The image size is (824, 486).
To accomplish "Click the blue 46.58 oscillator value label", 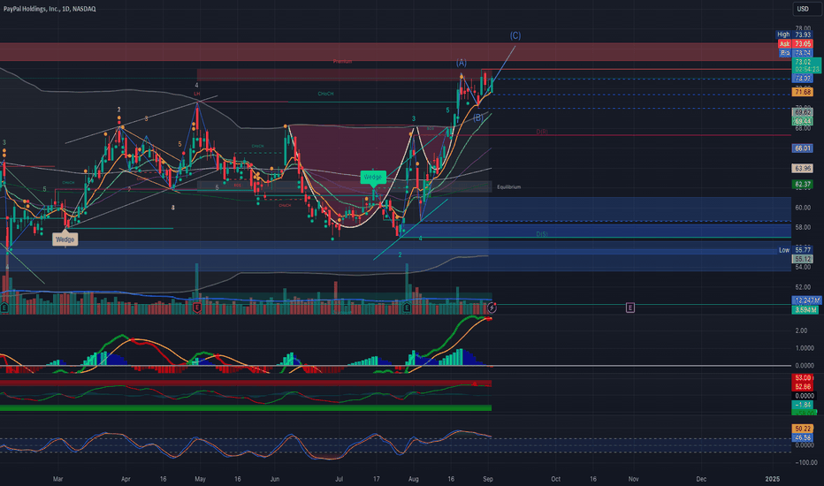I will click(803, 437).
